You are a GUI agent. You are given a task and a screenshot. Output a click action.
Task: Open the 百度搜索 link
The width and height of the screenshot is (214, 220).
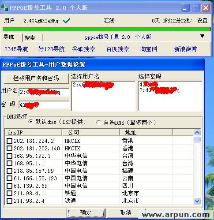[x=117, y=49]
